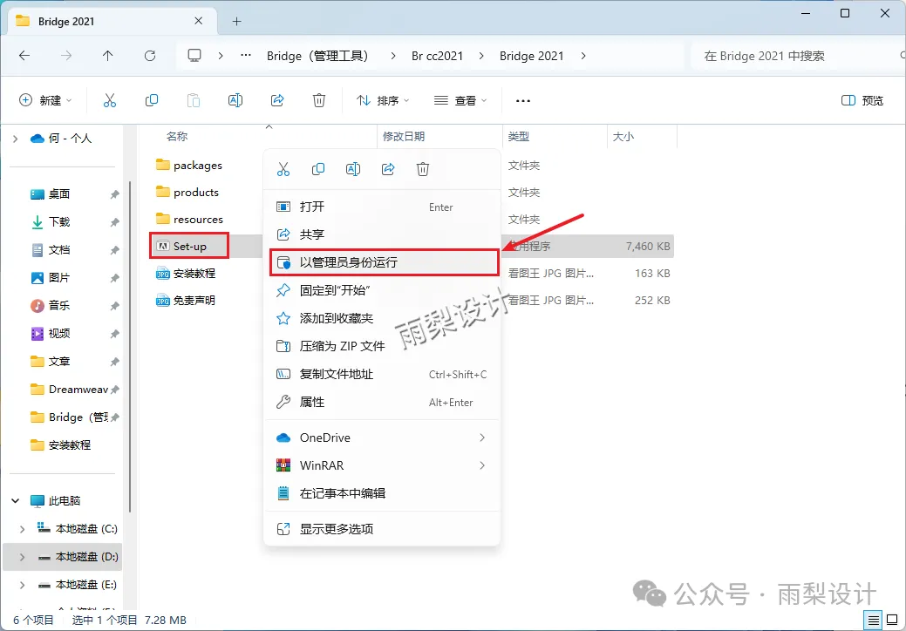Image resolution: width=906 pixels, height=631 pixels.
Task: Expand the address bar path ellipsis
Action: click(x=246, y=56)
